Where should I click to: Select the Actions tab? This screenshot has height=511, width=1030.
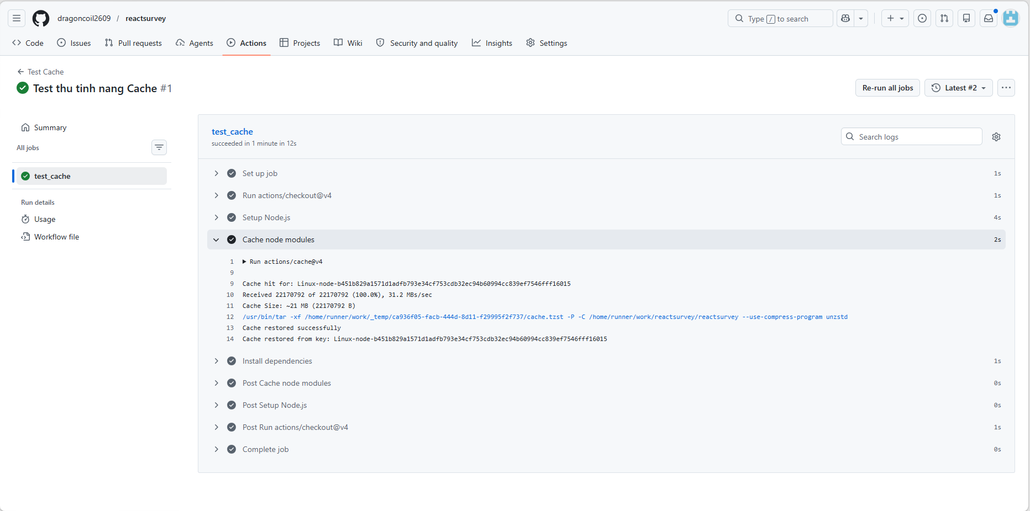coord(246,43)
